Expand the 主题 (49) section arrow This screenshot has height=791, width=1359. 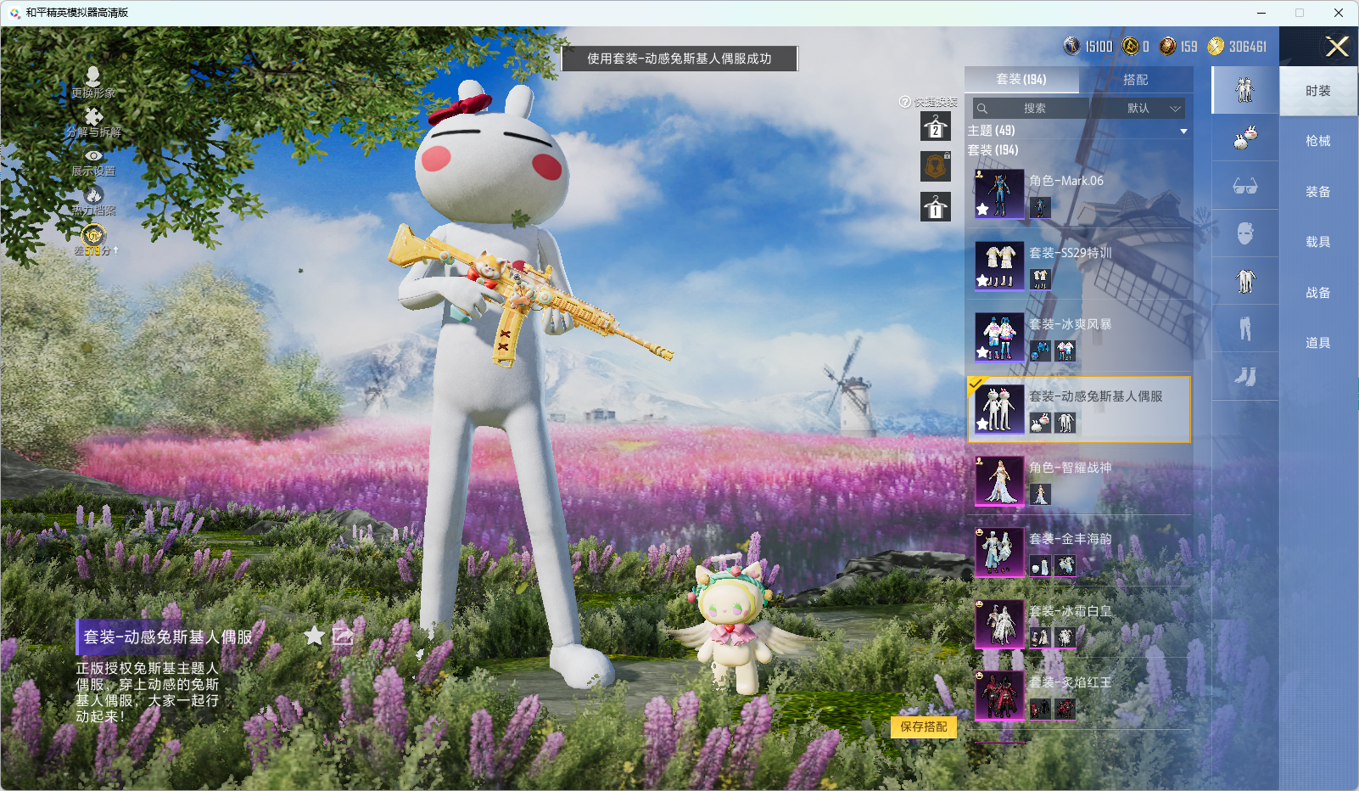pyautogui.click(x=1183, y=132)
